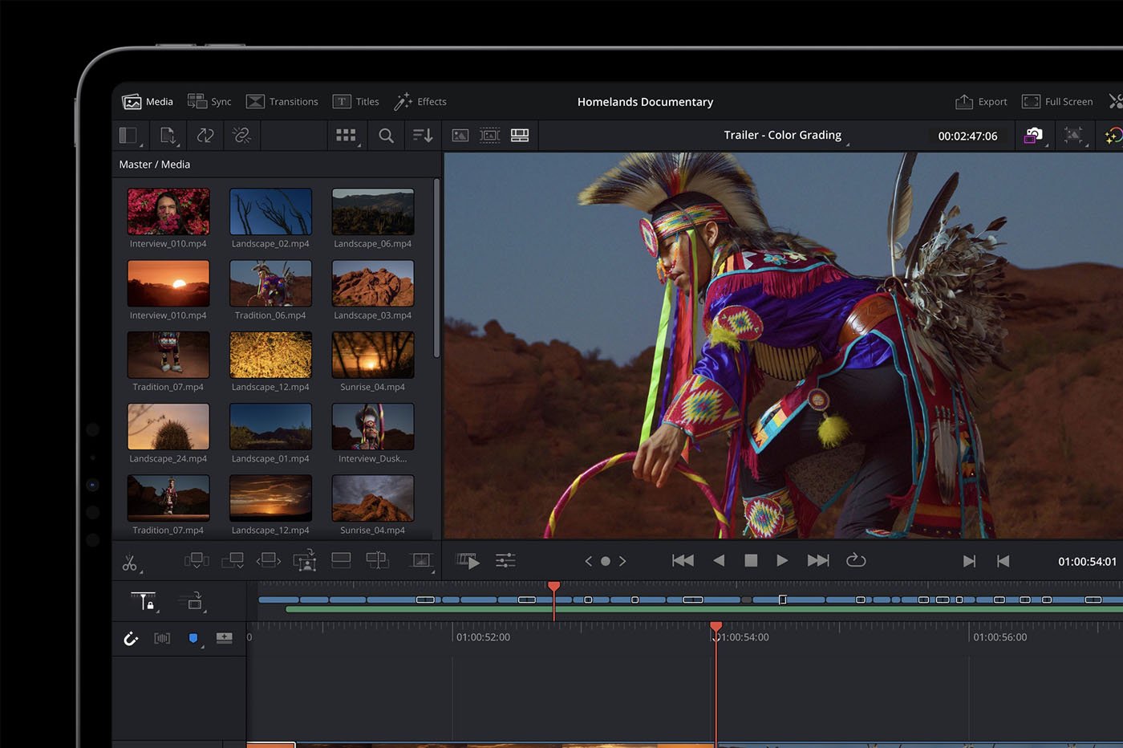The height and width of the screenshot is (748, 1123).
Task: Click the scissors split clip tool
Action: [x=130, y=563]
